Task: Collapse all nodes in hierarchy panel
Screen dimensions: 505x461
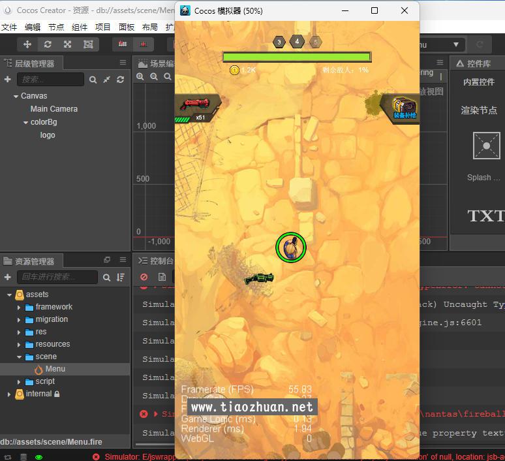Action: coord(106,80)
